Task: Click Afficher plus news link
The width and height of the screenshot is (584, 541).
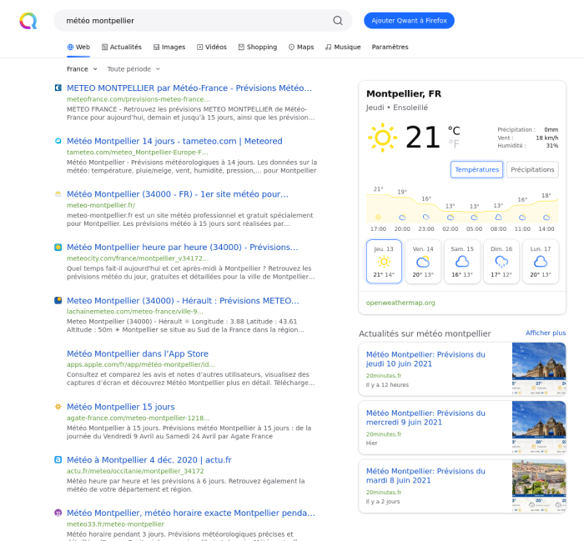Action: [546, 333]
